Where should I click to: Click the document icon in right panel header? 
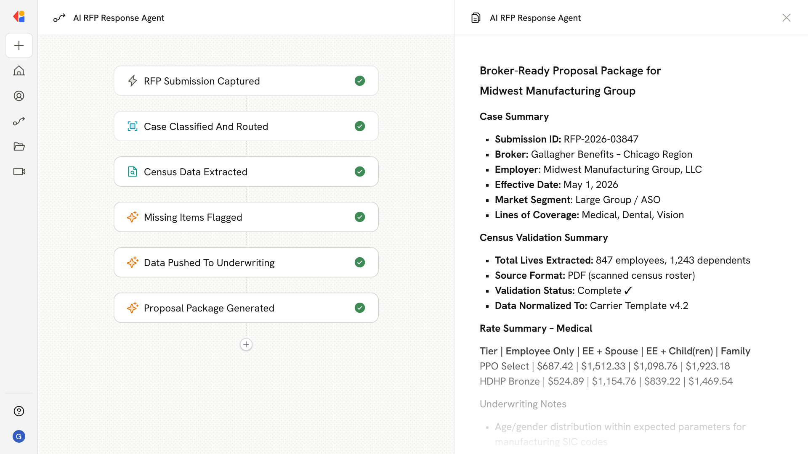pyautogui.click(x=476, y=18)
